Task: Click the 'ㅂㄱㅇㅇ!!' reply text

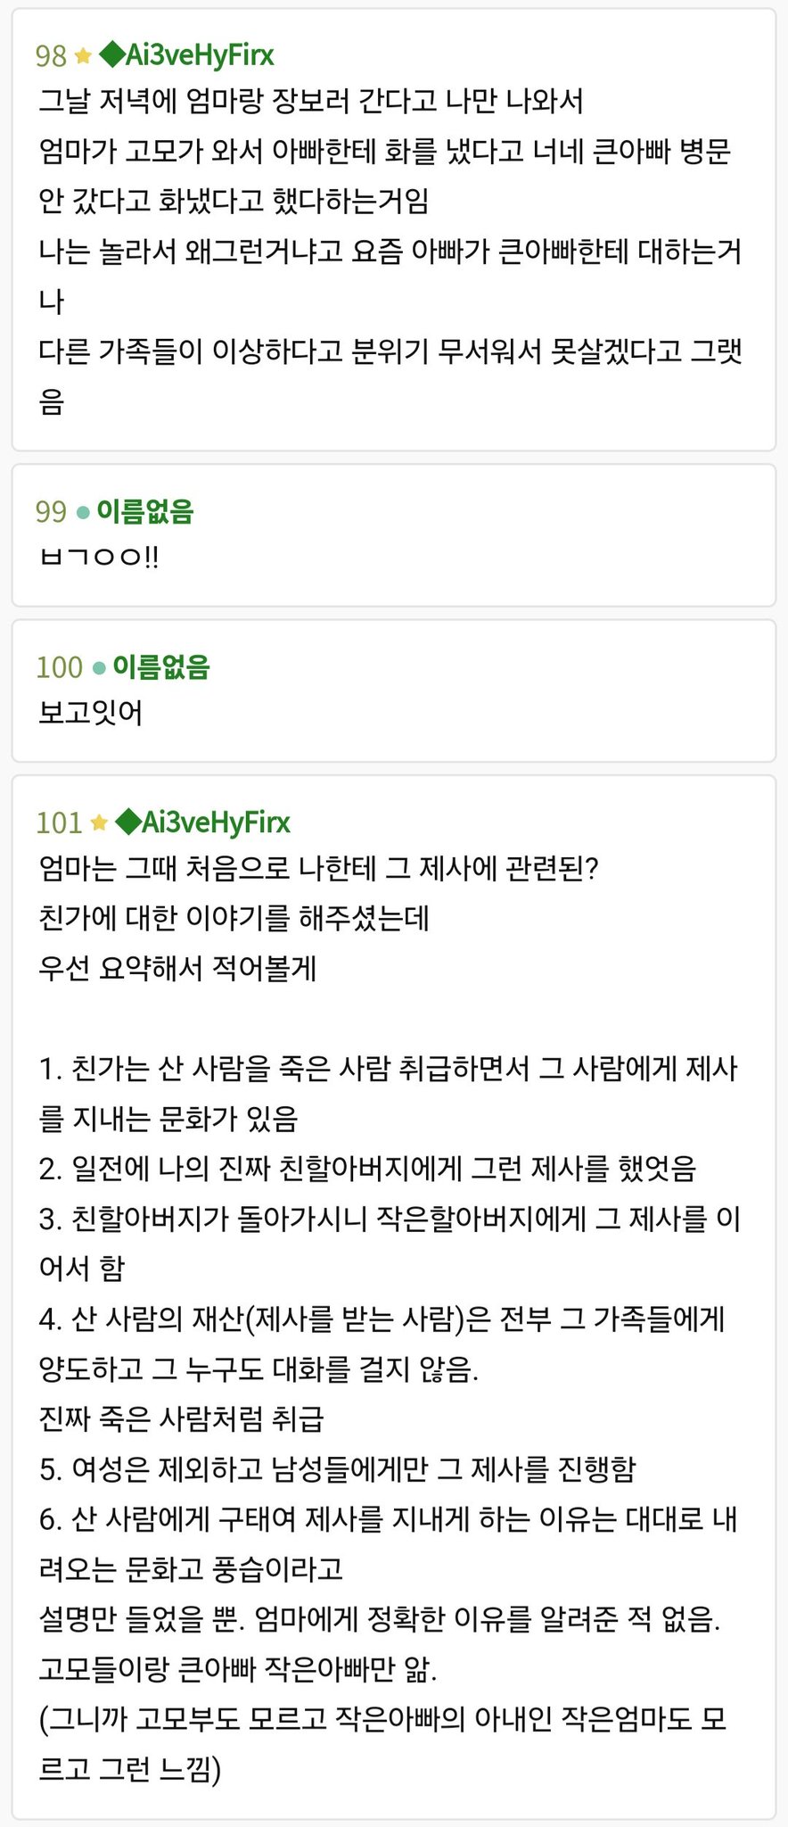Action: click(99, 558)
